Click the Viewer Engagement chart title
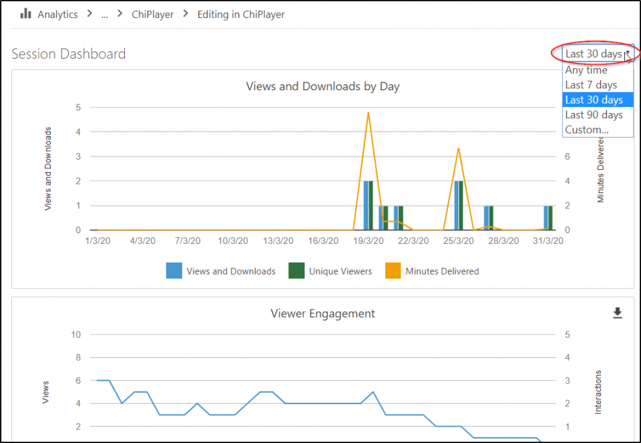641x443 pixels. tap(323, 313)
